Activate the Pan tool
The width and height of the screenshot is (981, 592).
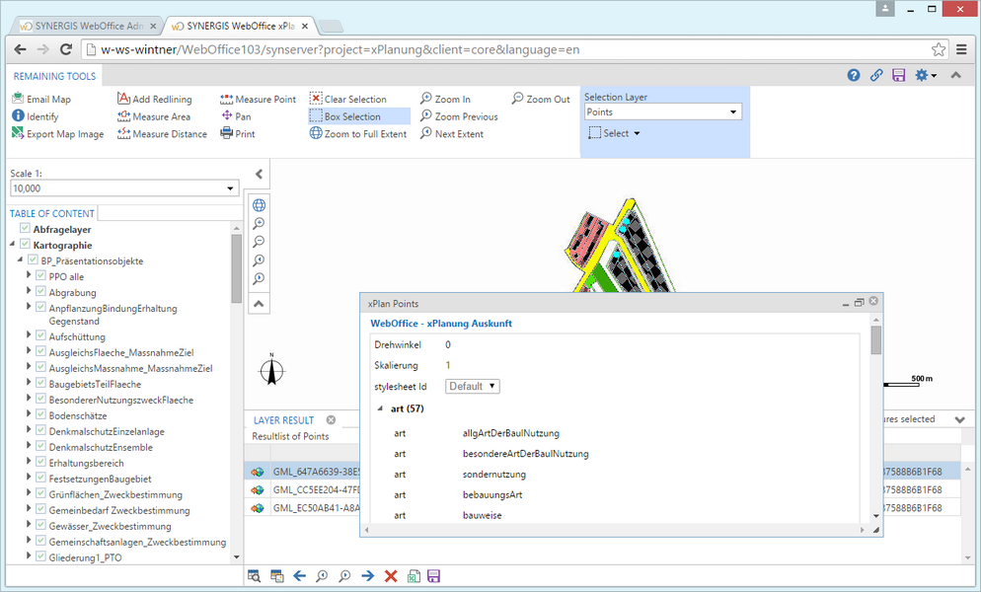(x=234, y=115)
